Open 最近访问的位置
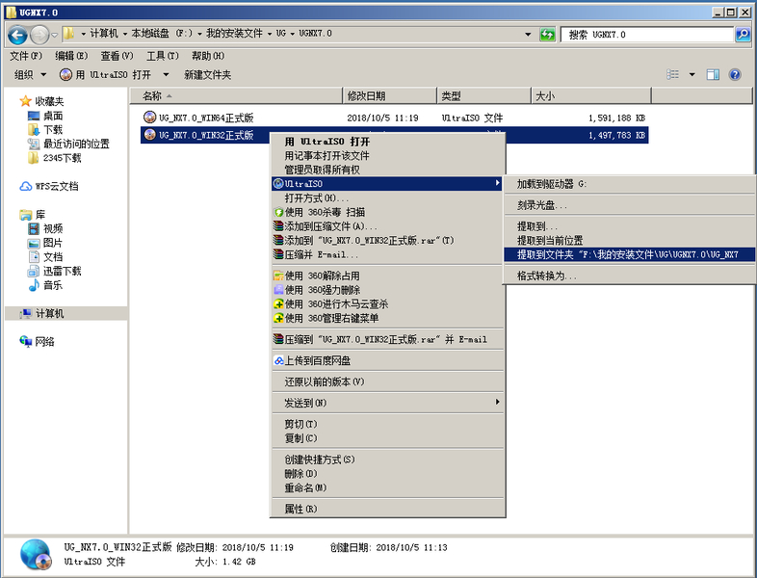The width and height of the screenshot is (757, 578). tap(68, 144)
